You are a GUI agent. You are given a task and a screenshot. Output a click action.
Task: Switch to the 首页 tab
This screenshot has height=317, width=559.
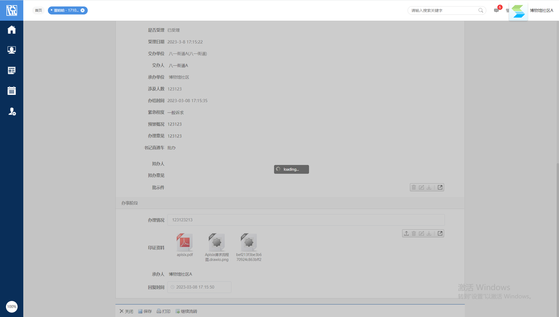point(39,10)
